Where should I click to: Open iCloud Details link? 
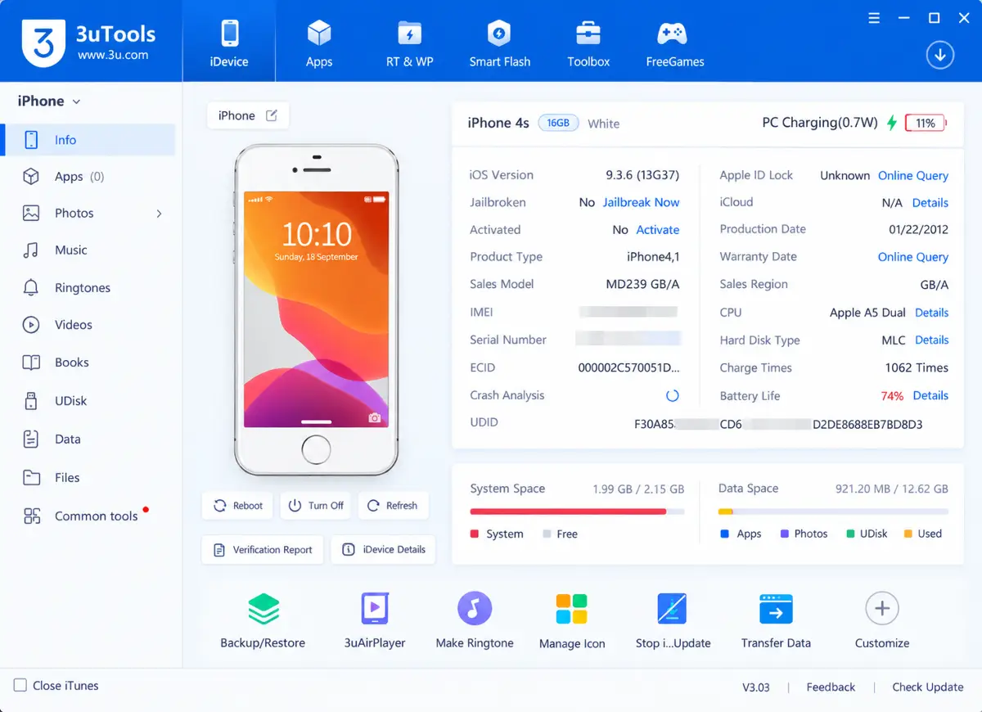(x=930, y=203)
